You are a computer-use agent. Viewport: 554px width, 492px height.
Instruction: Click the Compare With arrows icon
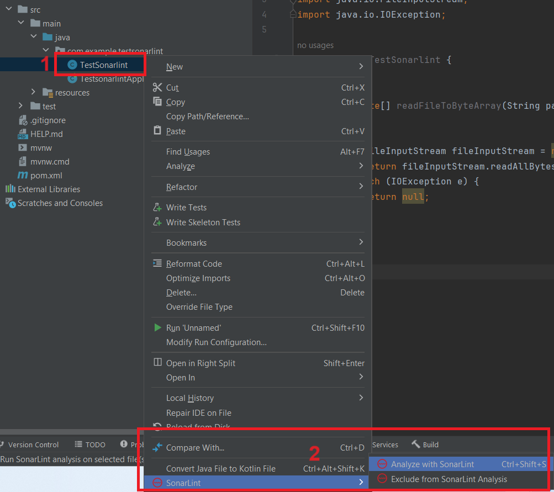pos(157,447)
